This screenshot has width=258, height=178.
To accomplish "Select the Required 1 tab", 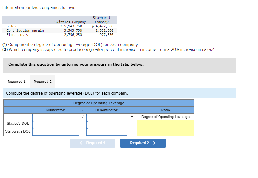I will (16, 82).
